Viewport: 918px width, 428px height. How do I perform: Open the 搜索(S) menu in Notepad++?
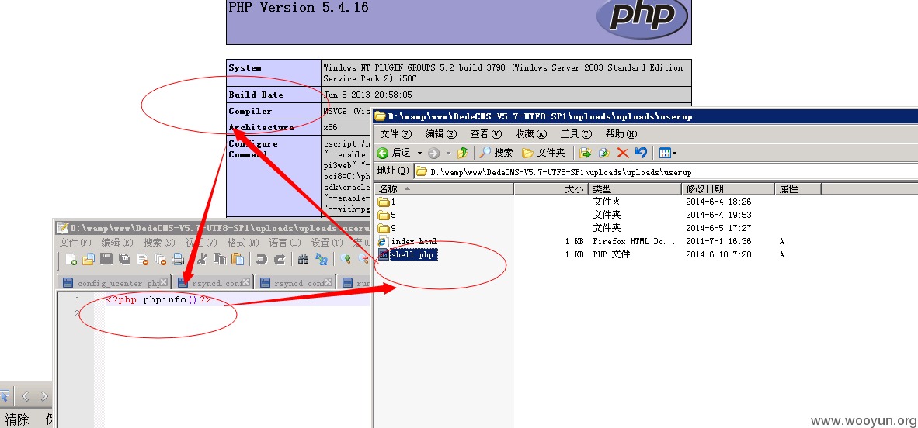pos(159,243)
